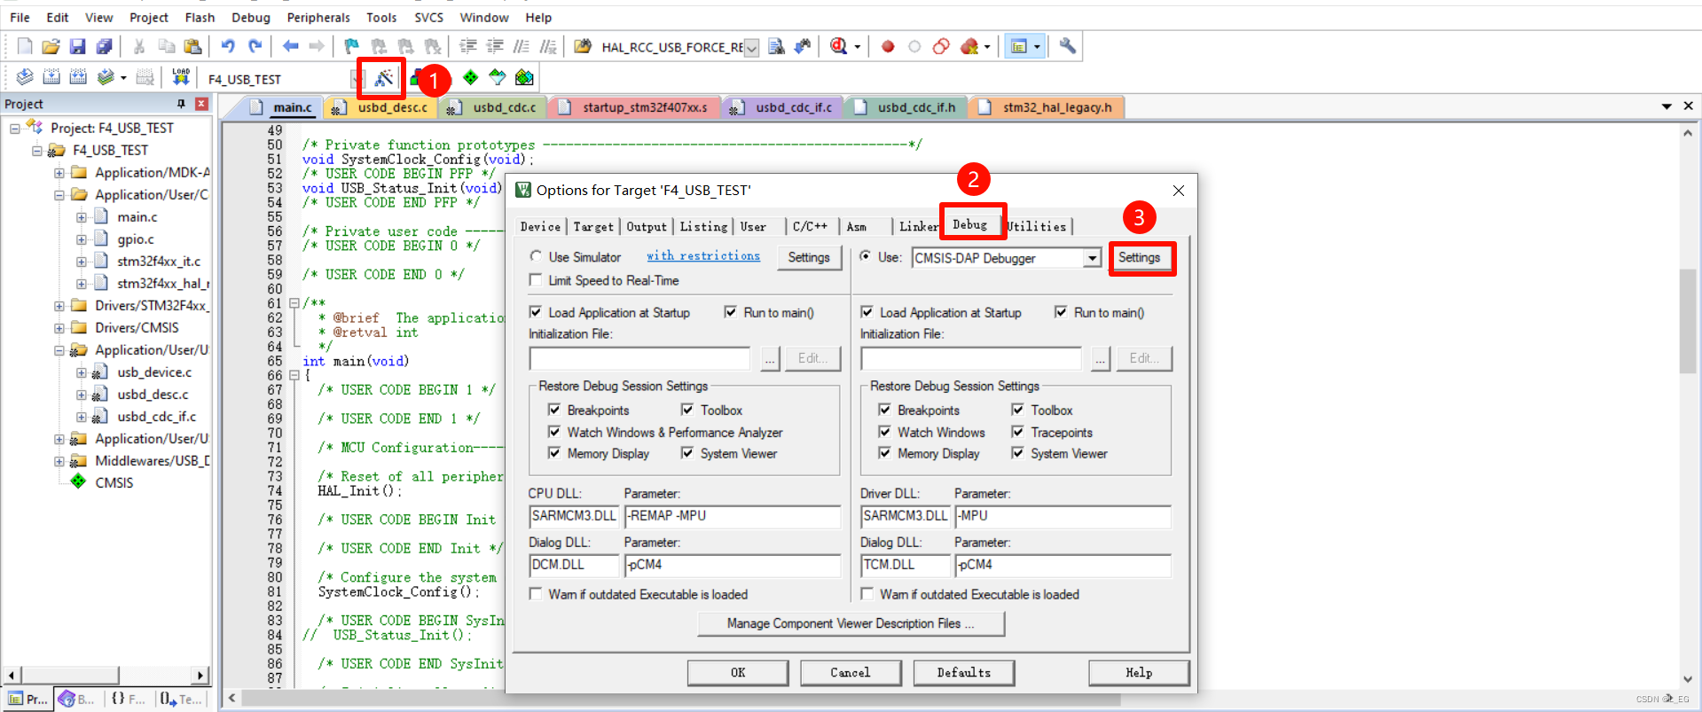
Task: Open the SVCS menu
Action: point(429,17)
